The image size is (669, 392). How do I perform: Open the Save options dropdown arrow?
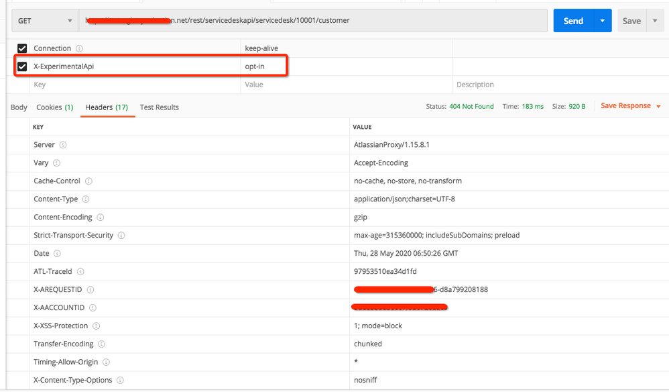655,21
